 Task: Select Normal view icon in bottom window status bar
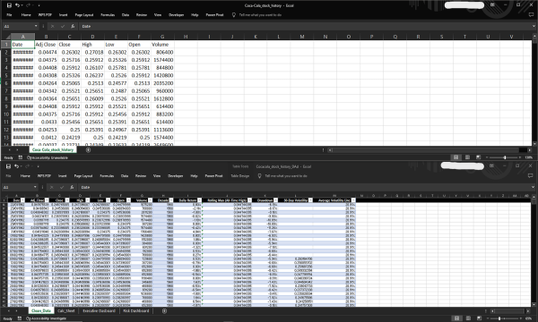456,318
